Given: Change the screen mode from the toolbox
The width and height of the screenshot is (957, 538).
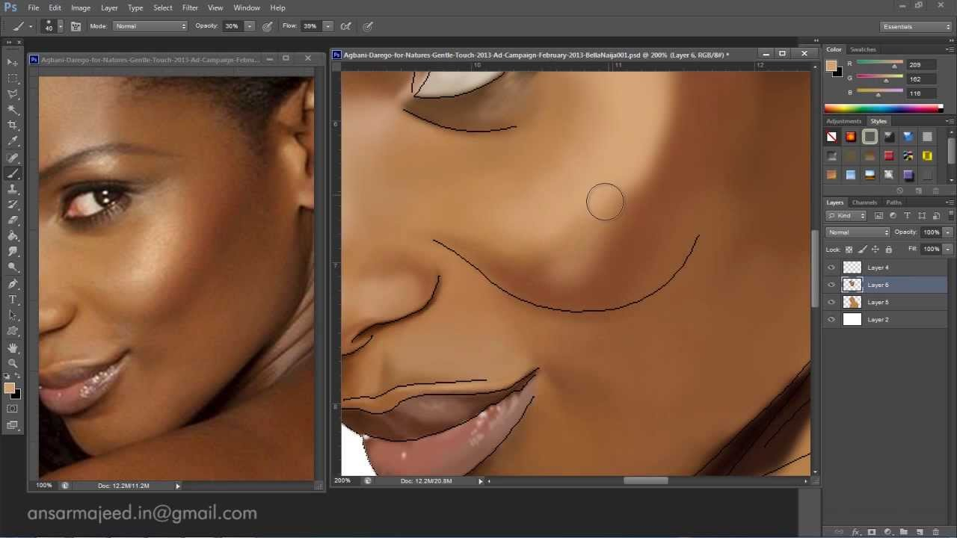Looking at the screenshot, I should [x=13, y=425].
